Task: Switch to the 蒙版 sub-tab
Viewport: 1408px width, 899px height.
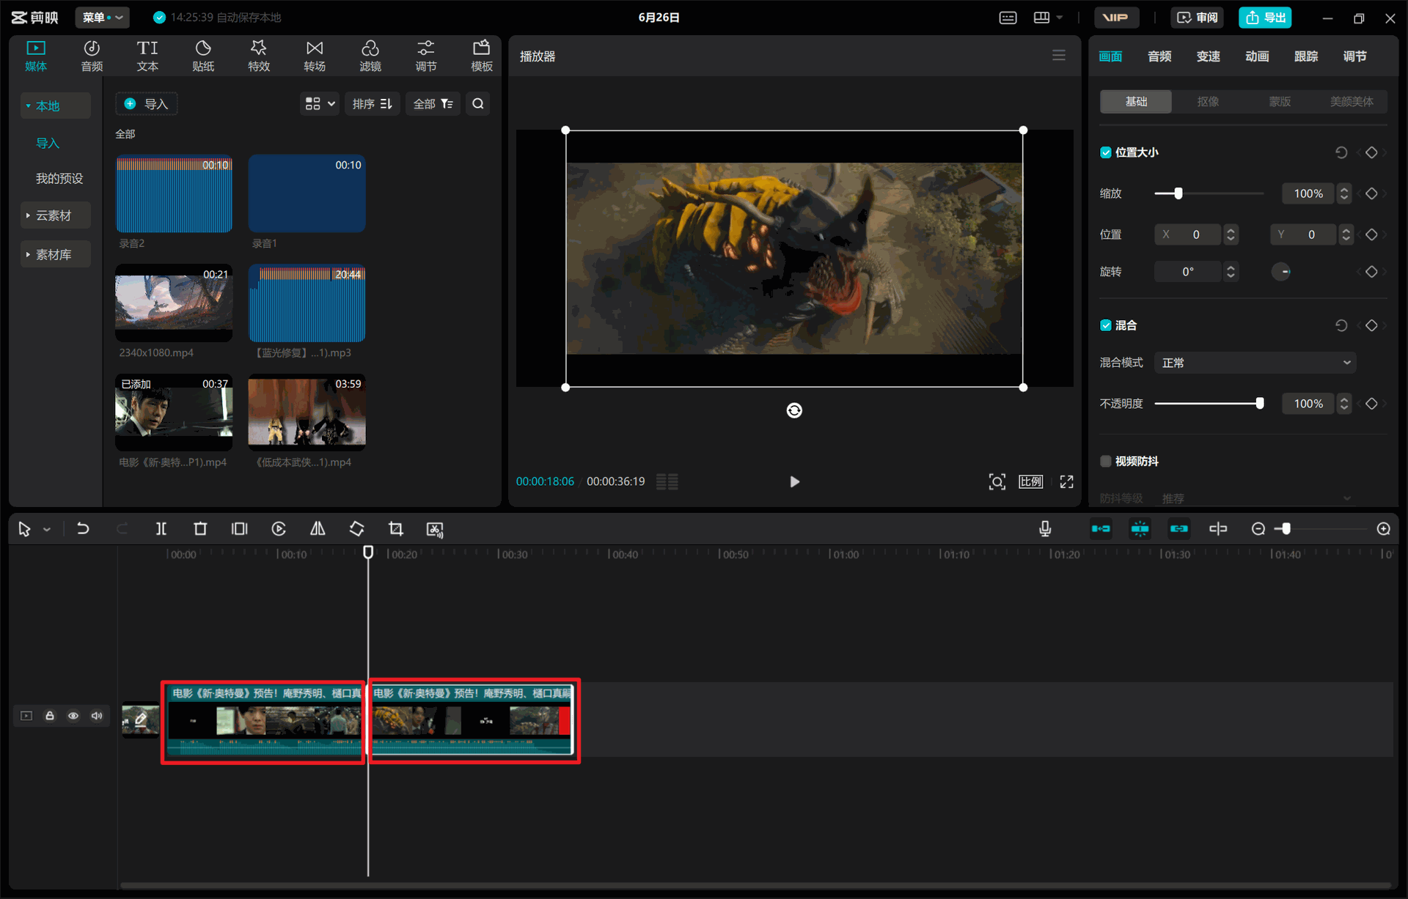Action: pyautogui.click(x=1280, y=102)
